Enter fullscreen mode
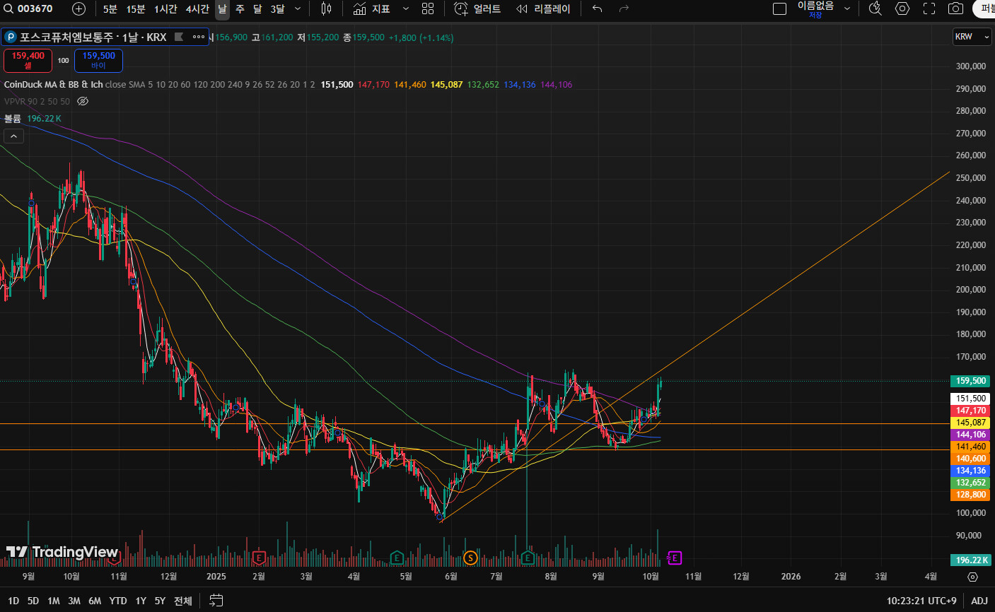Image resolution: width=995 pixels, height=612 pixels. click(x=929, y=9)
